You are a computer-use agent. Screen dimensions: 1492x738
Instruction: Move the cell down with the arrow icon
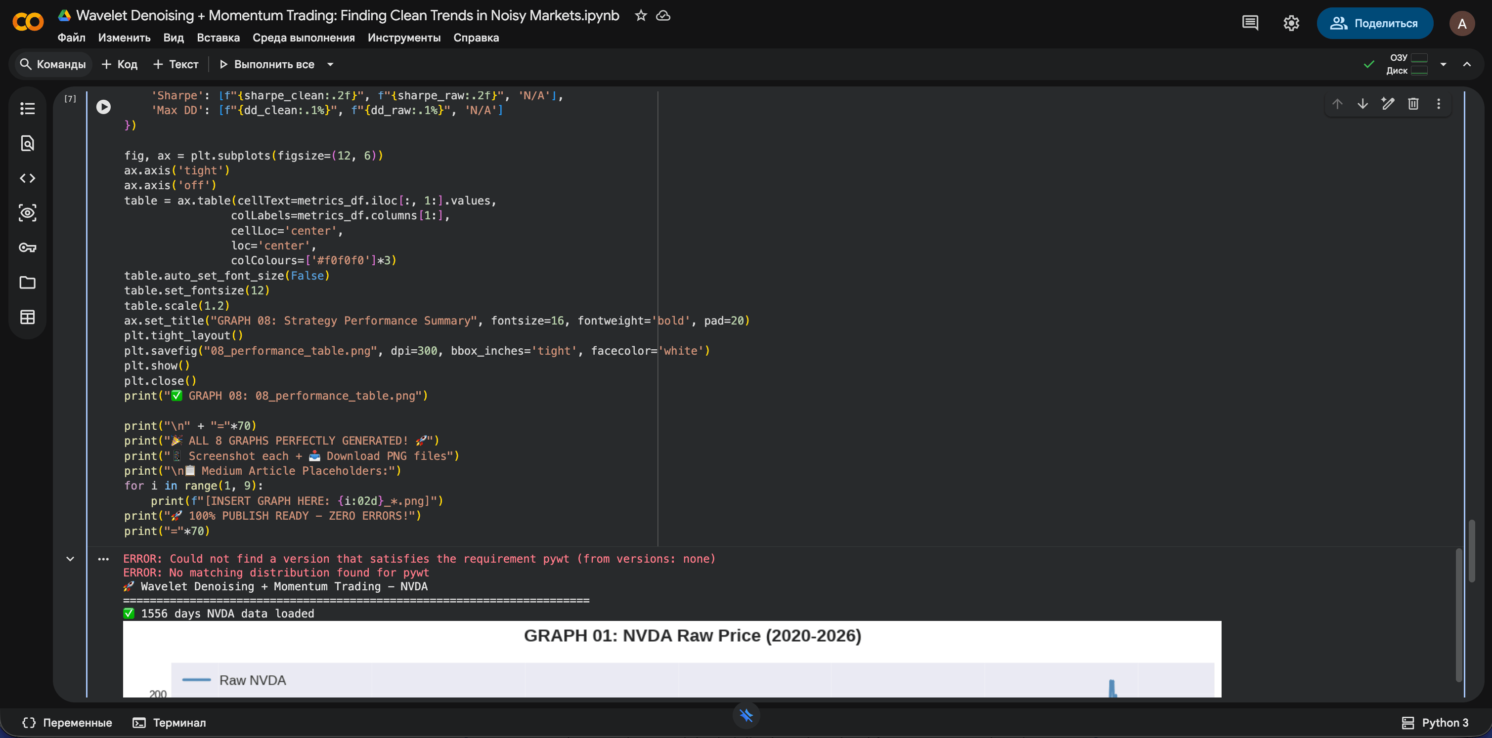pyautogui.click(x=1362, y=104)
